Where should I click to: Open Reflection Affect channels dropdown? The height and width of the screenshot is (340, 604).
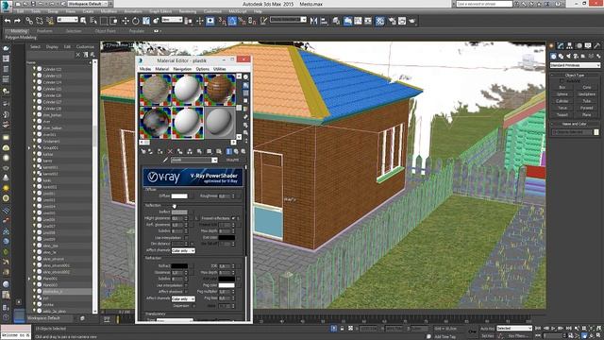(183, 250)
